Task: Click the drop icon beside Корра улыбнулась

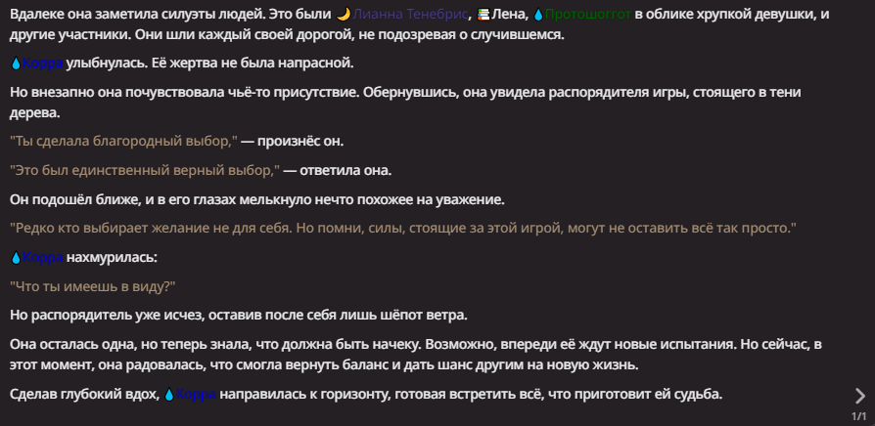Action: (16, 64)
